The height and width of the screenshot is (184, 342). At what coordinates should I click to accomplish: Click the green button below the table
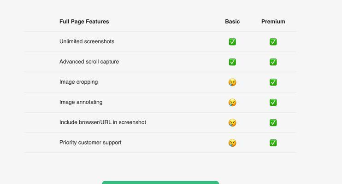(160, 183)
